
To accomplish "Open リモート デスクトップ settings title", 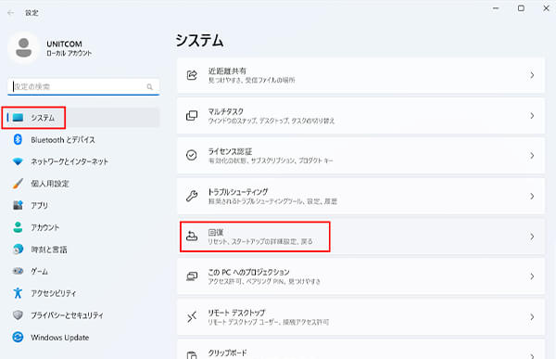I will tap(236, 313).
